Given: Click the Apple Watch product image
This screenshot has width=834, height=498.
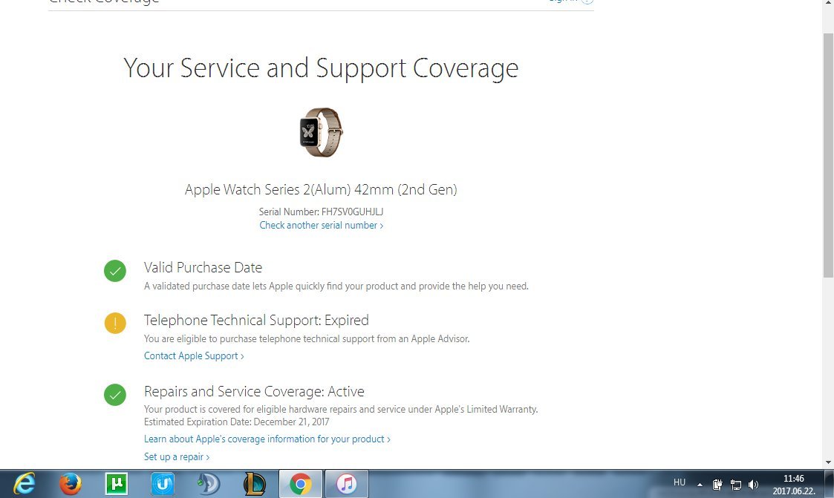Looking at the screenshot, I should [x=321, y=132].
